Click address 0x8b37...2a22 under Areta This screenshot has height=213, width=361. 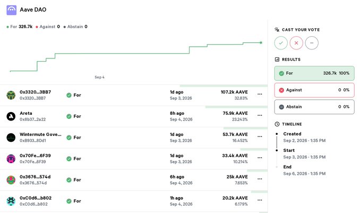(x=33, y=120)
